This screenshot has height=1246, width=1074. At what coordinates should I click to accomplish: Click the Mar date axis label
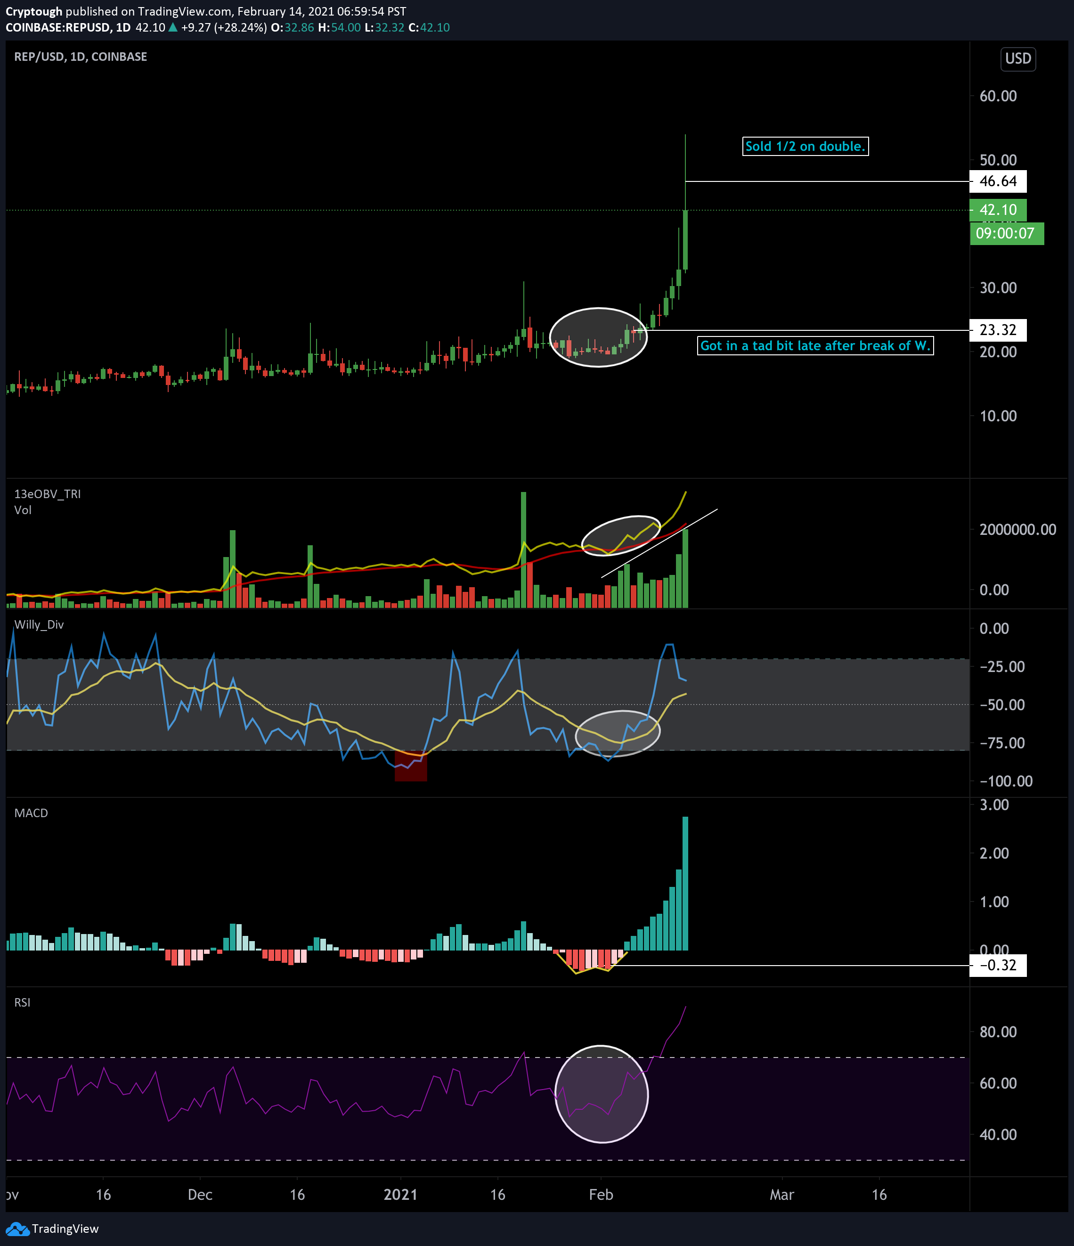tap(782, 1194)
